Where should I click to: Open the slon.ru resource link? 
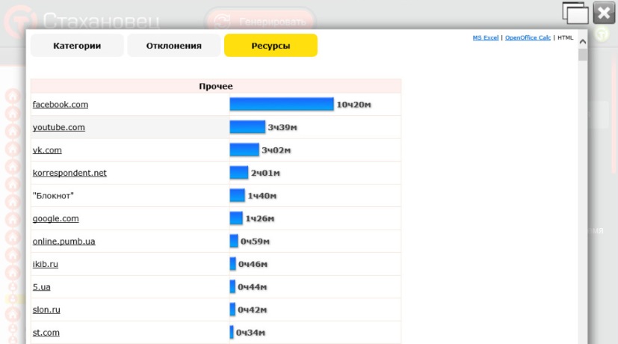tap(46, 310)
